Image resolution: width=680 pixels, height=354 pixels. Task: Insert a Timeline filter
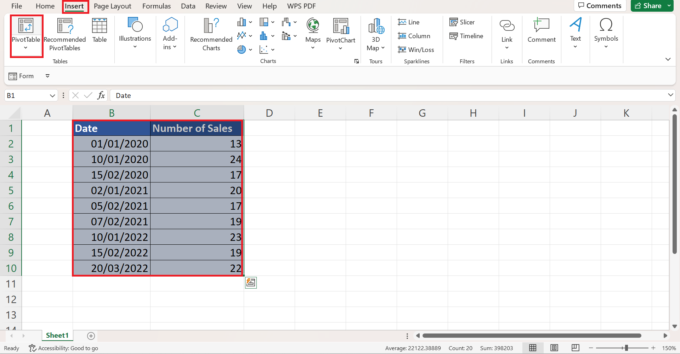click(466, 36)
